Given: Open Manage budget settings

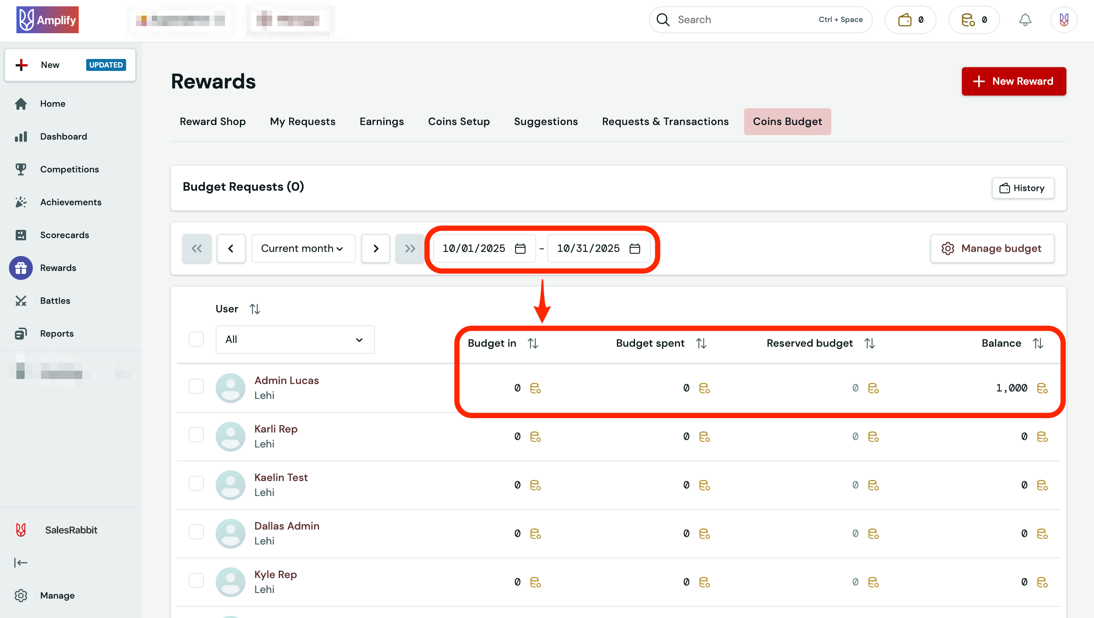Looking at the screenshot, I should pos(992,249).
